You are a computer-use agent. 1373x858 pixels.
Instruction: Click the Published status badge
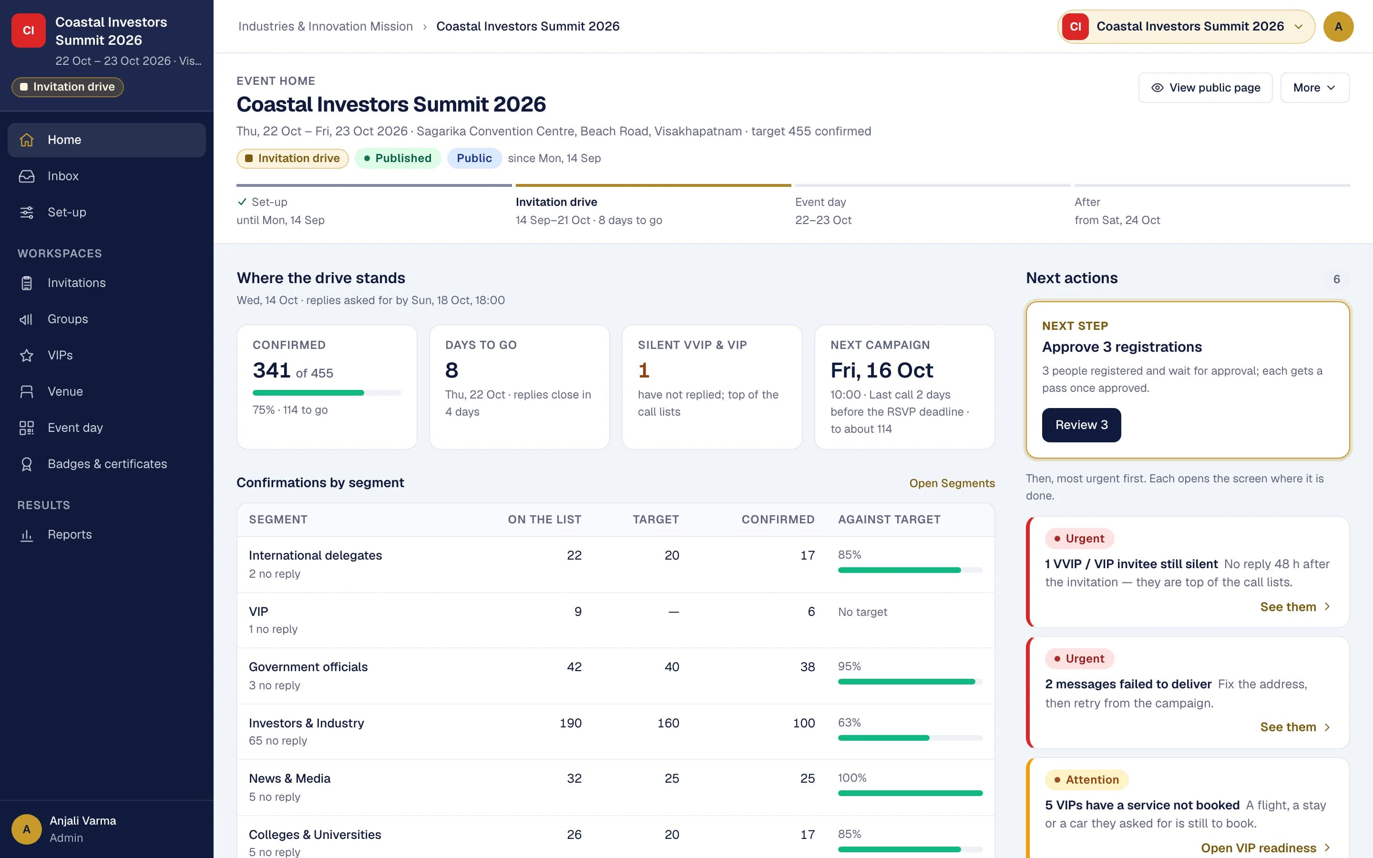[x=398, y=158]
